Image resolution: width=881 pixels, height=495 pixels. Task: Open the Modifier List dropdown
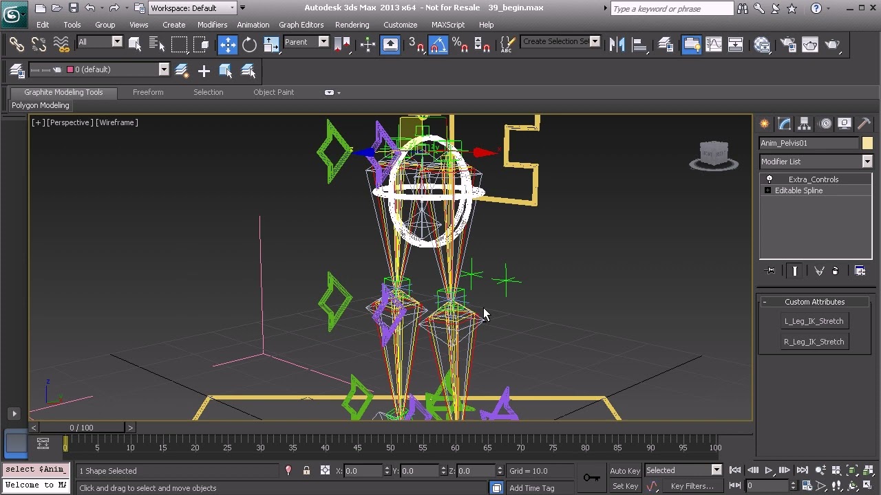(x=816, y=162)
